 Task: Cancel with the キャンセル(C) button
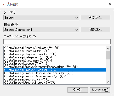point(100,90)
